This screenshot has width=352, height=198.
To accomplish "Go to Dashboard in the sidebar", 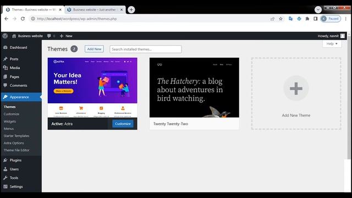I will pos(18,48).
